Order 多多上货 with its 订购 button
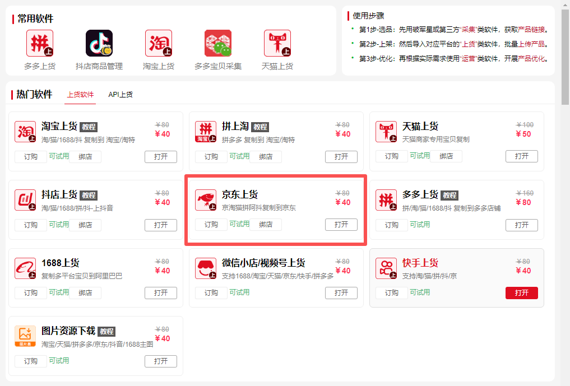This screenshot has width=570, height=386. pos(392,225)
